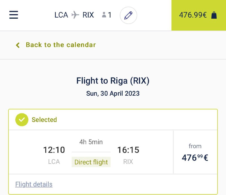Click the Selected status label text
The height and width of the screenshot is (195, 226).
[x=44, y=120]
